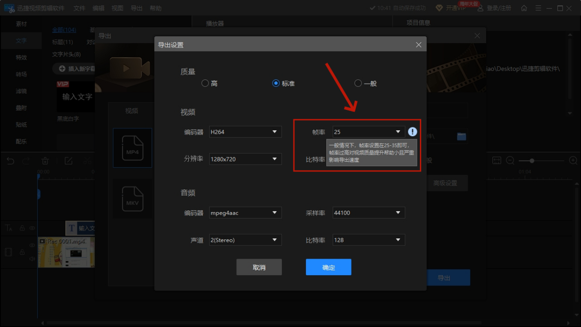Click the 开通VIP diamond icon
Screen dimensions: 581x327
coord(439,8)
